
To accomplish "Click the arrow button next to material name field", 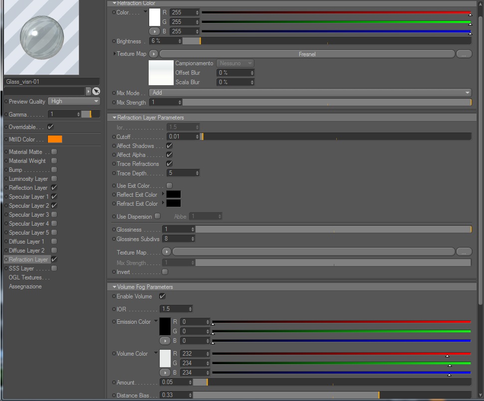I will 88,91.
